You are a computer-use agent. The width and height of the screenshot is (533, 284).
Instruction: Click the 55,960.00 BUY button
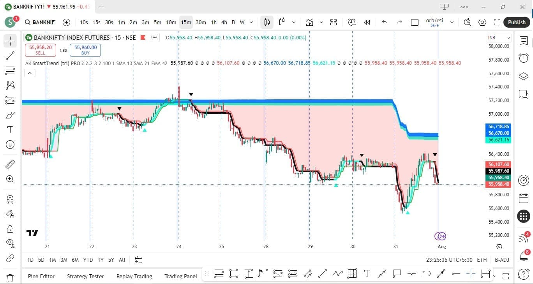point(85,50)
